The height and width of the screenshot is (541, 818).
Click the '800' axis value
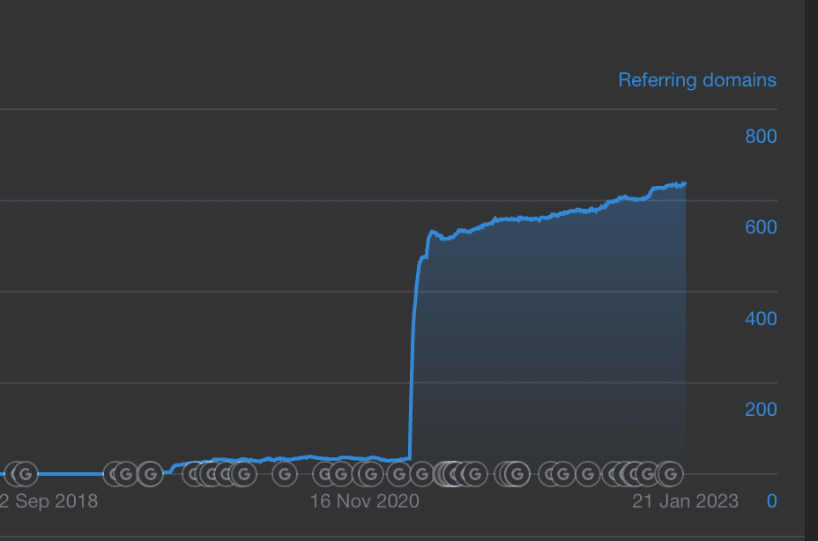761,137
